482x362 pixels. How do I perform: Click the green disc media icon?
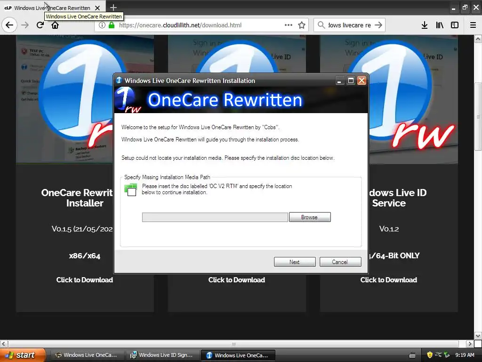131,189
